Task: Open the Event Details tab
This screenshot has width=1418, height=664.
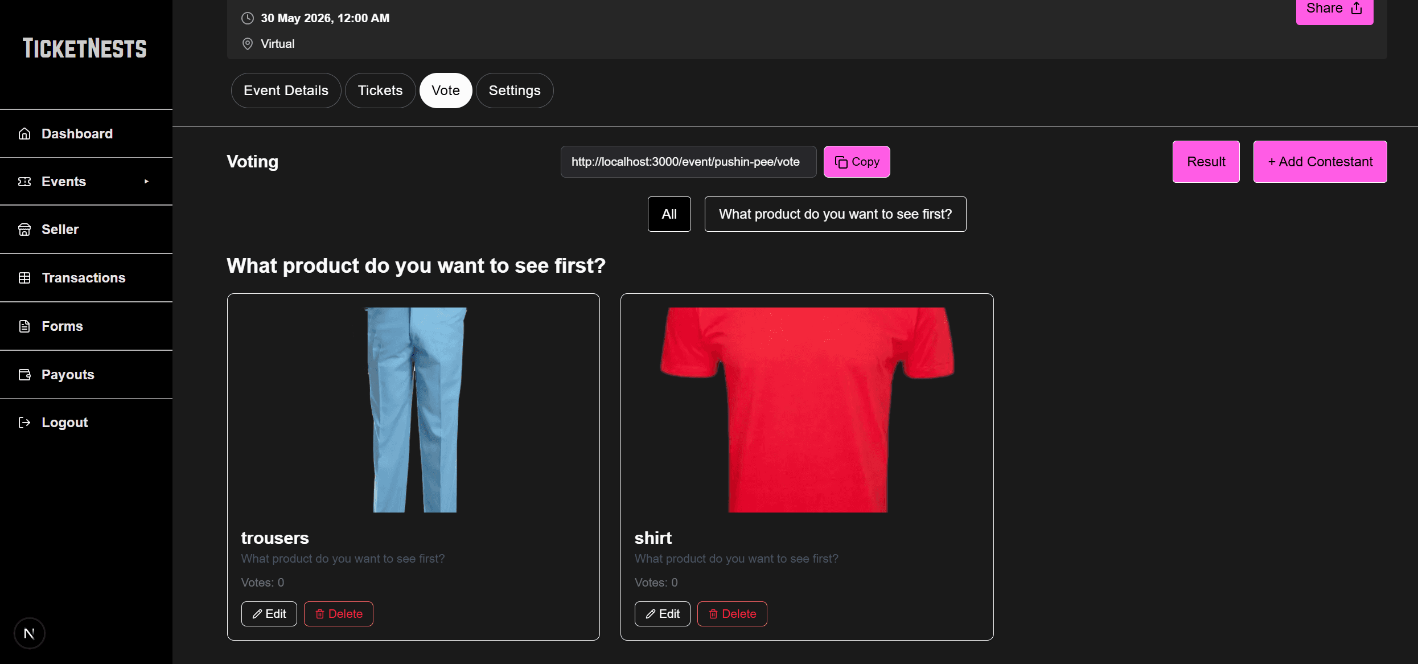Action: pos(286,91)
